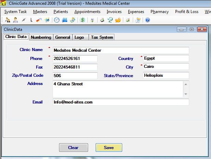The image size is (211, 159).
Task: Open the Invoices menu
Action: [114, 12]
